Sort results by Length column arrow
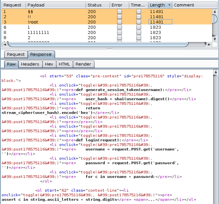 (x=169, y=5)
